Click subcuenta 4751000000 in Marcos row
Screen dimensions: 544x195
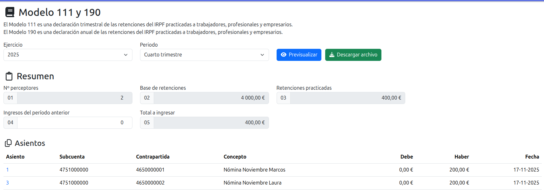74,170
